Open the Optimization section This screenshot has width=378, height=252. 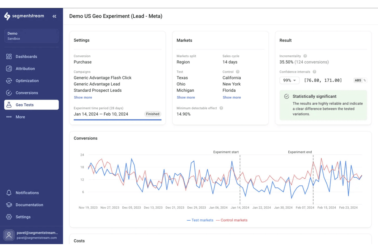click(x=31, y=81)
